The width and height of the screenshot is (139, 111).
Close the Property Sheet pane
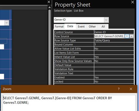click(133, 2)
